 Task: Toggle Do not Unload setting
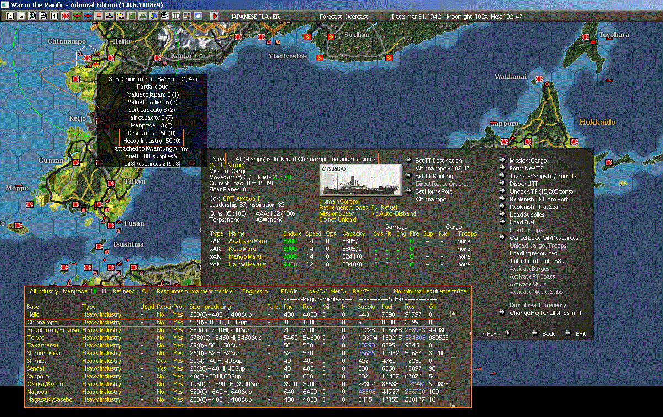coord(336,220)
